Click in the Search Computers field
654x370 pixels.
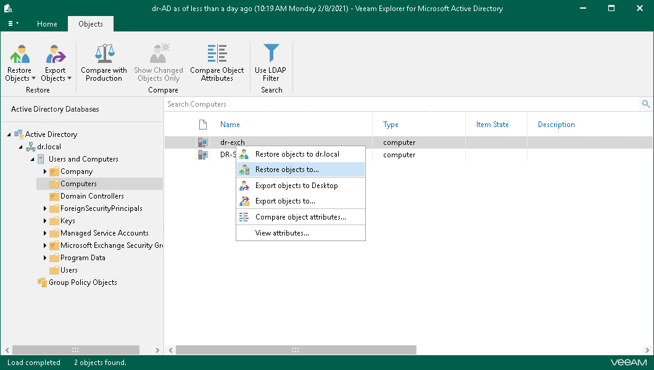tap(402, 104)
